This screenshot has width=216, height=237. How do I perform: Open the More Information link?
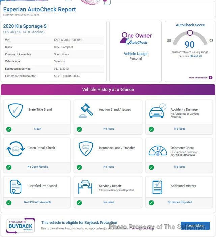[x=198, y=78]
